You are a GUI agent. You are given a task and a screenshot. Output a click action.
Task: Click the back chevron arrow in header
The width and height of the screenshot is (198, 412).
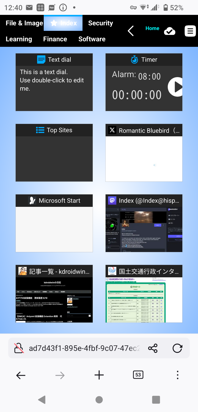click(x=131, y=31)
